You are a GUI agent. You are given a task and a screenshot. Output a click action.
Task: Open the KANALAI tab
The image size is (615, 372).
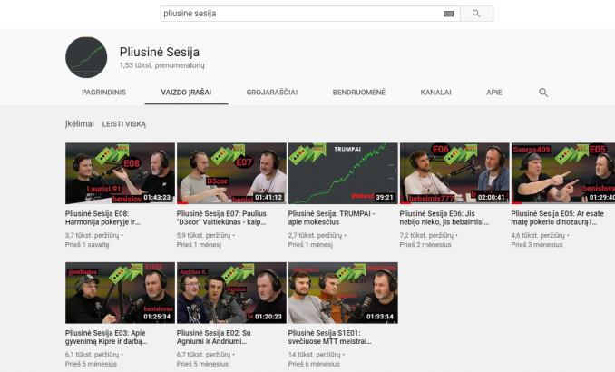click(435, 93)
